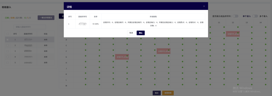Click the green star in row G, column 12

coord(238,56)
